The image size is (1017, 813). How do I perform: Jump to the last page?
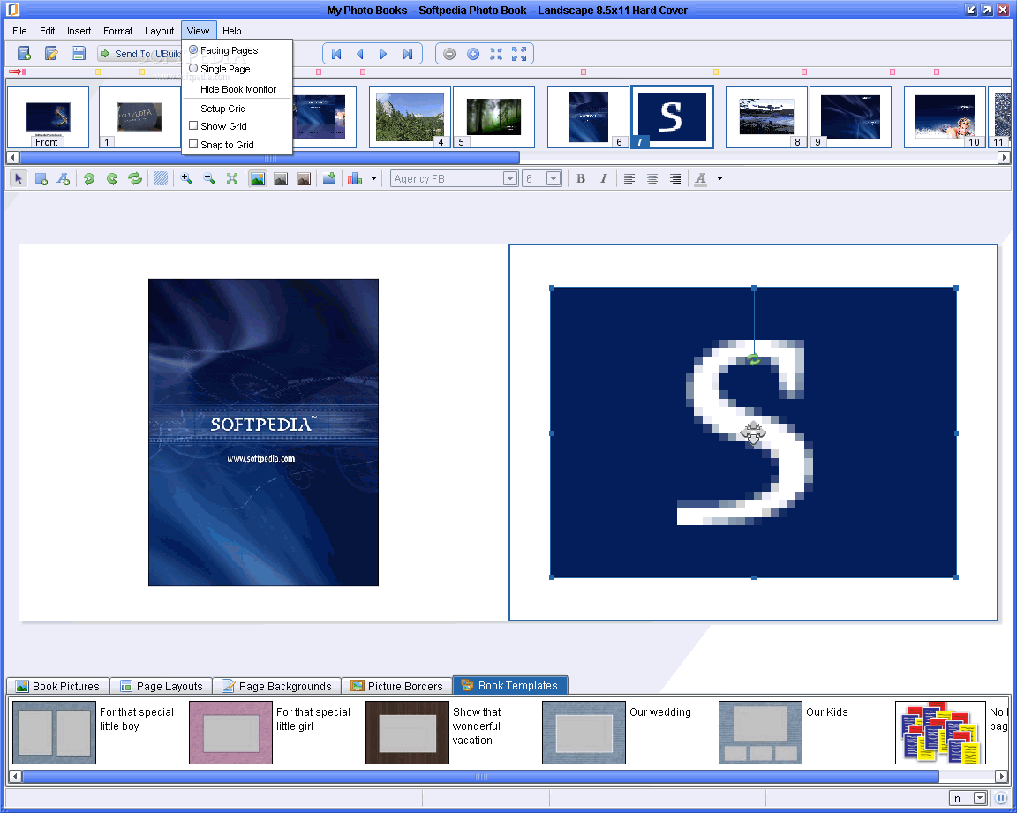click(407, 54)
